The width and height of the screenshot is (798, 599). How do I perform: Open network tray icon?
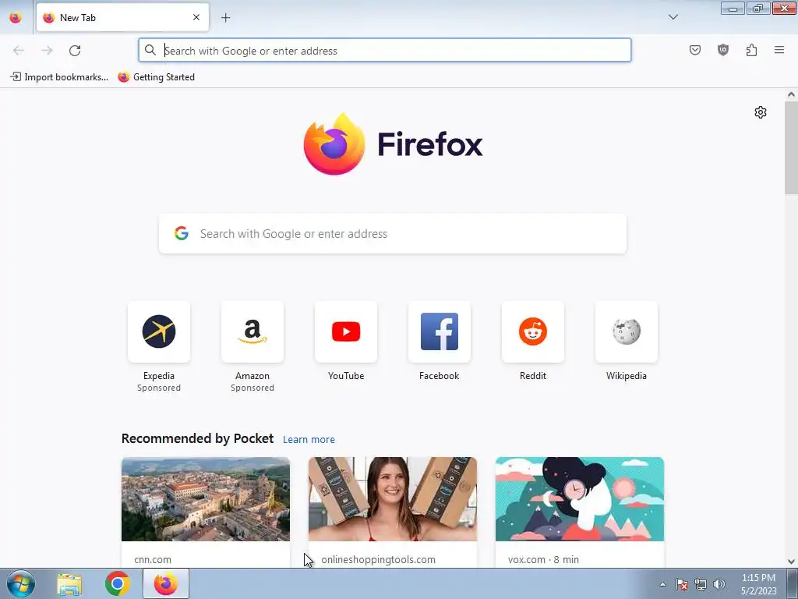[701, 584]
